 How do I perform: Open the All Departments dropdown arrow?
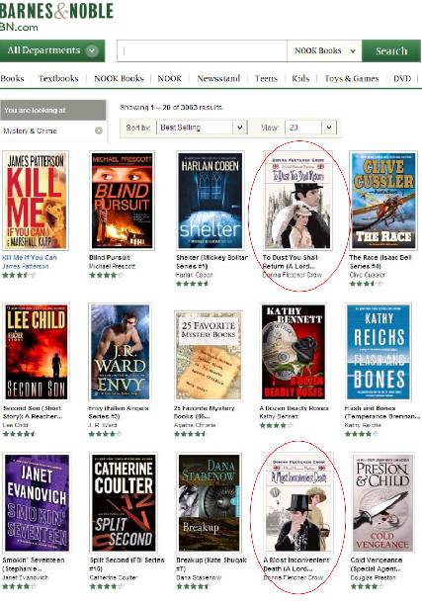92,50
